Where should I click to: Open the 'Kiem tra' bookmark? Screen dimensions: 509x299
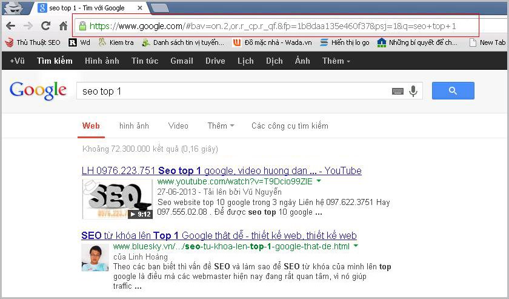pyautogui.click(x=116, y=42)
